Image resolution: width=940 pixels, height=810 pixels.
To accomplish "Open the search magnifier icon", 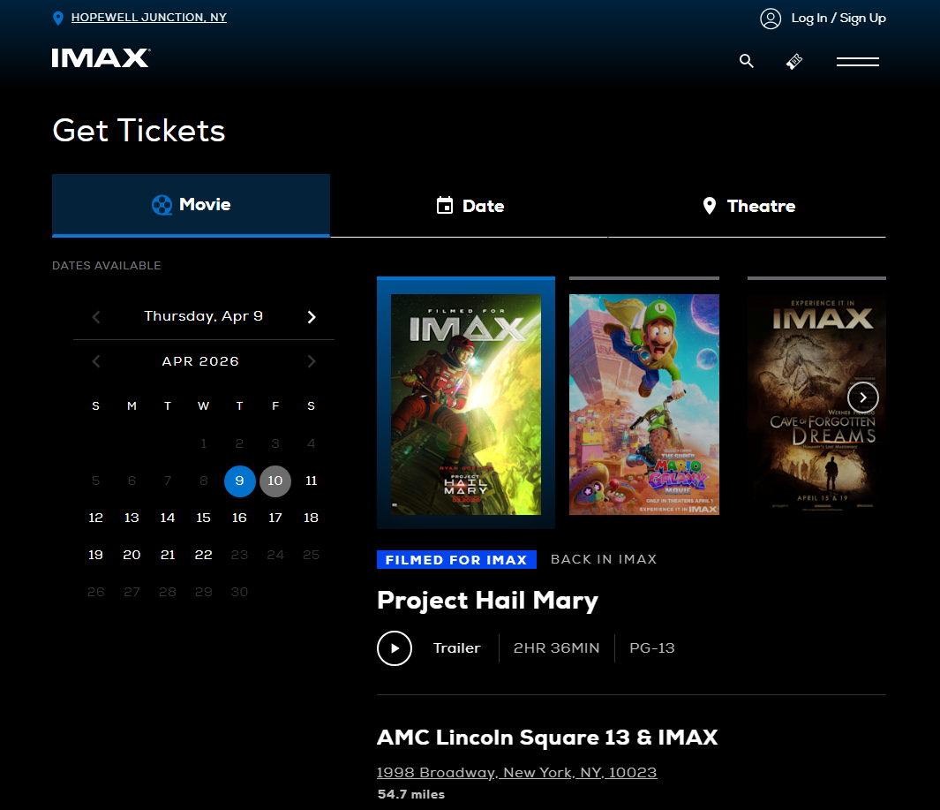I will [x=747, y=61].
